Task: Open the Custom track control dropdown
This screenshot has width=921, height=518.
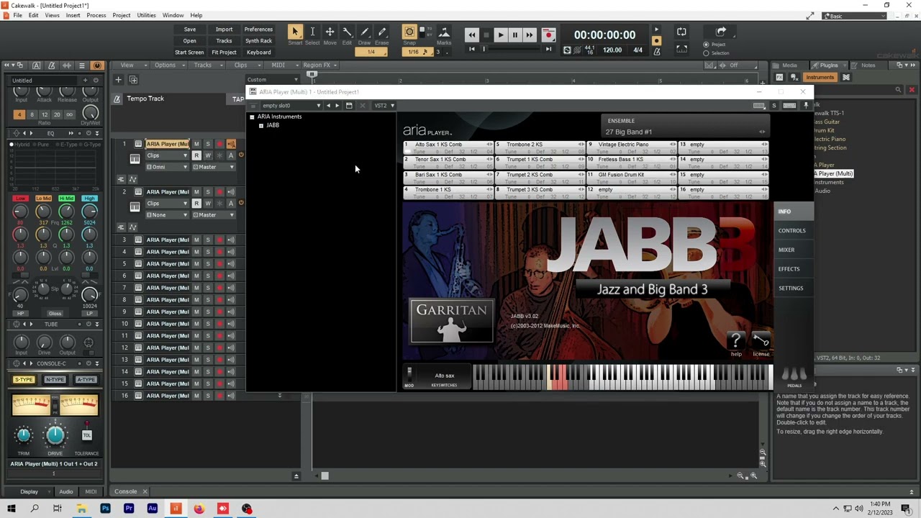Action: (x=272, y=79)
